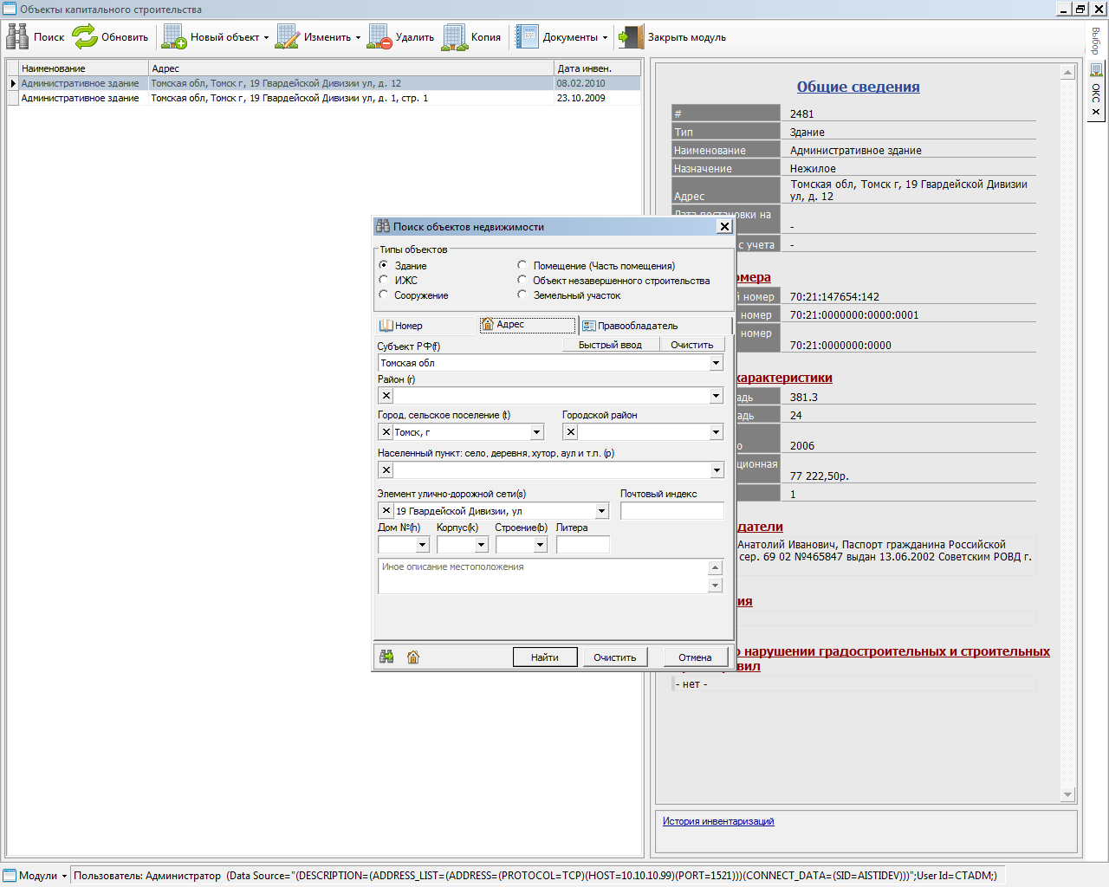This screenshot has width=1109, height=887.
Task: Click the Новый объект building icon
Action: click(x=174, y=36)
